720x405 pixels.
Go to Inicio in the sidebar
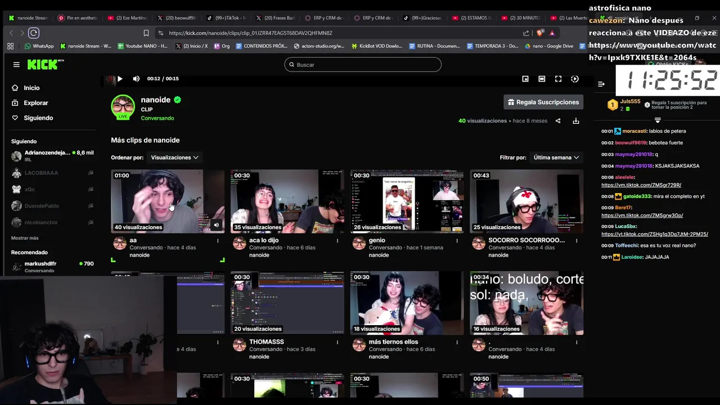point(25,88)
